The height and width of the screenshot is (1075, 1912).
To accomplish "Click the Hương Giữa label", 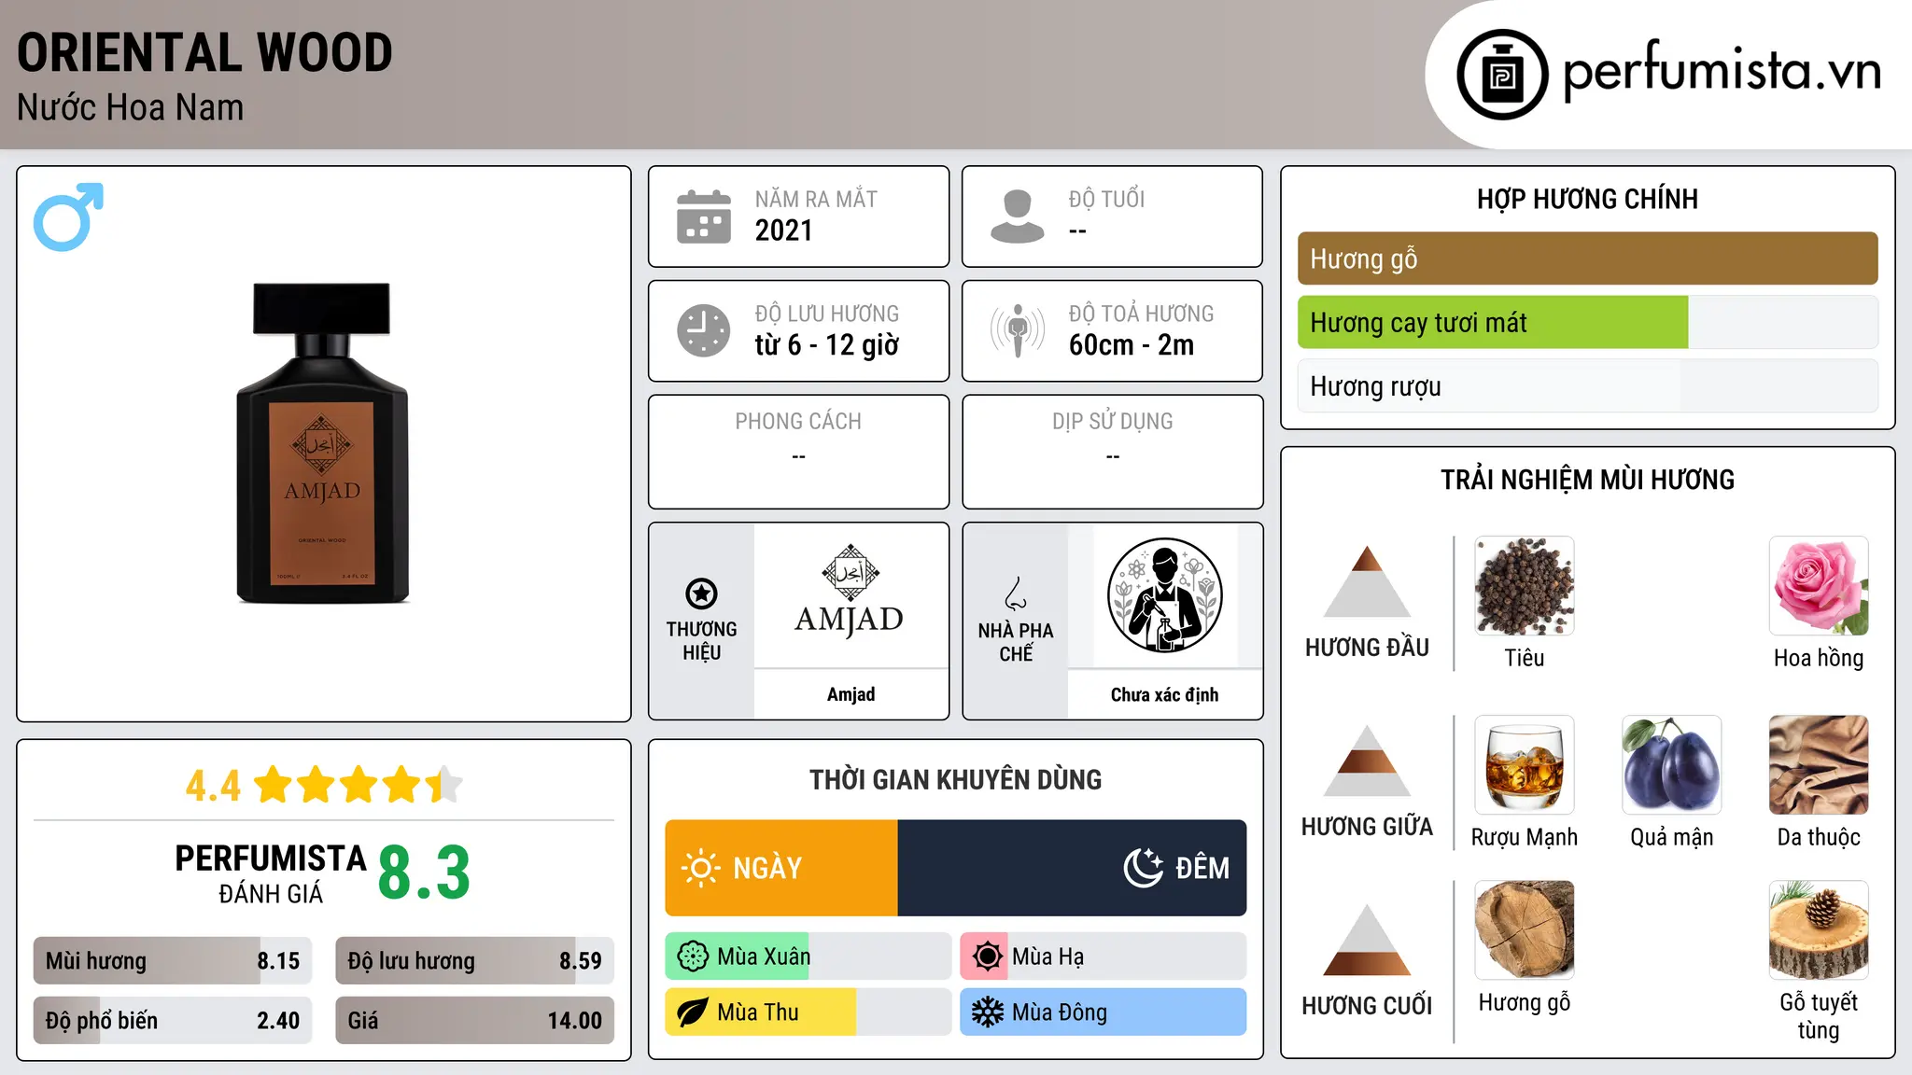I will (1367, 827).
